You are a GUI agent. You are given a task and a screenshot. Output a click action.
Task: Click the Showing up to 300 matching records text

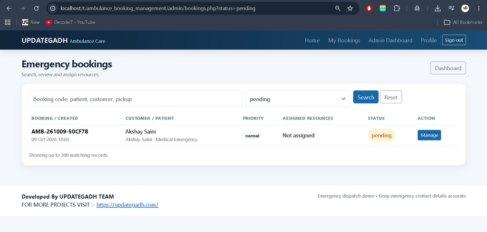click(x=68, y=155)
